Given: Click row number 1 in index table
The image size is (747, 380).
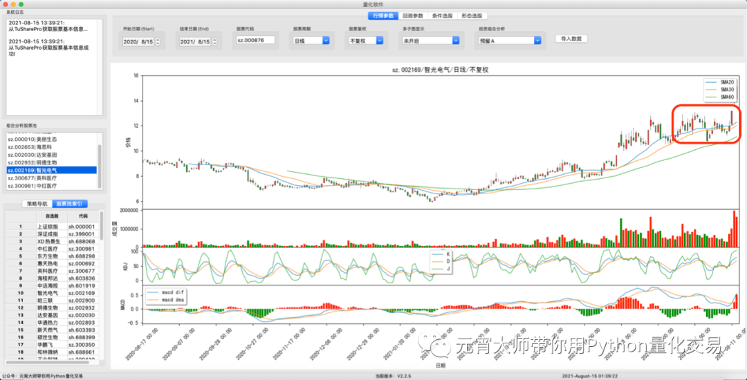Looking at the screenshot, I should click(21, 227).
